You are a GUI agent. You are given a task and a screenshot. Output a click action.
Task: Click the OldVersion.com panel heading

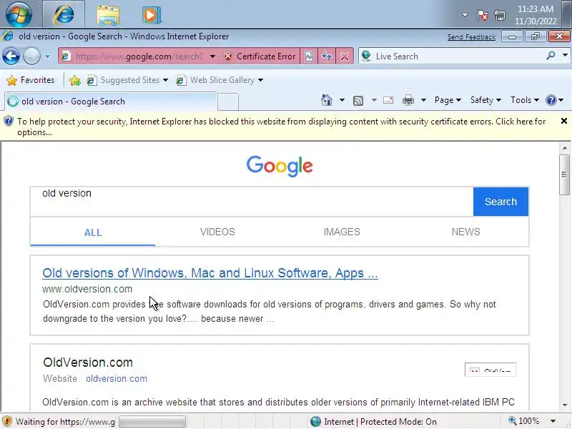click(88, 363)
